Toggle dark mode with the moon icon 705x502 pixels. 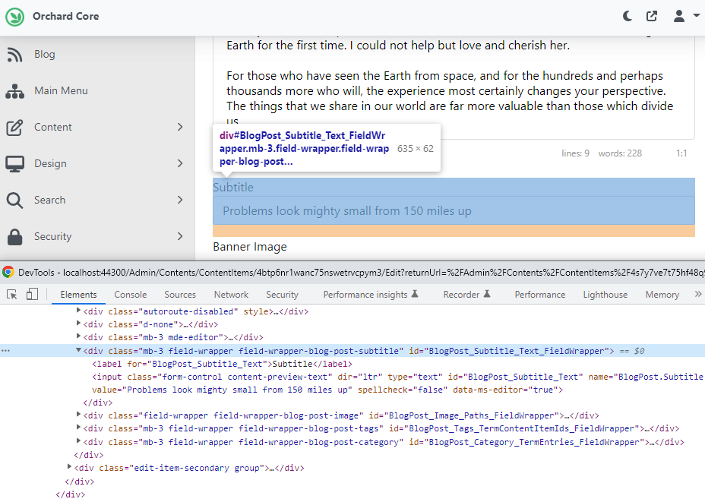(628, 16)
